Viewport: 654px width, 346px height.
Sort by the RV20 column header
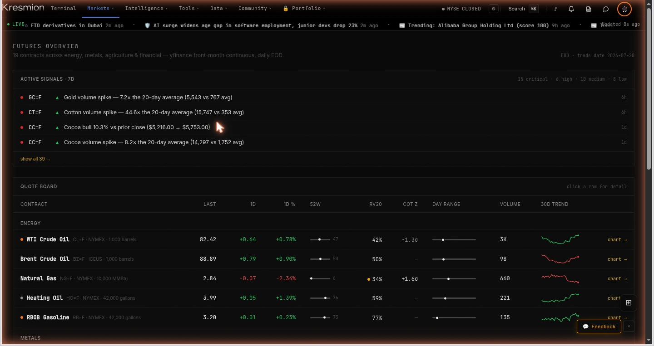pyautogui.click(x=376, y=204)
